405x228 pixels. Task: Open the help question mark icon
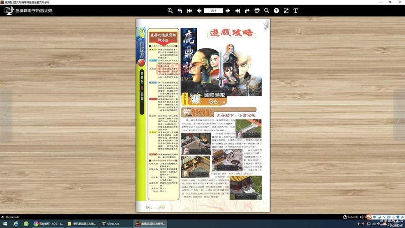276,10
